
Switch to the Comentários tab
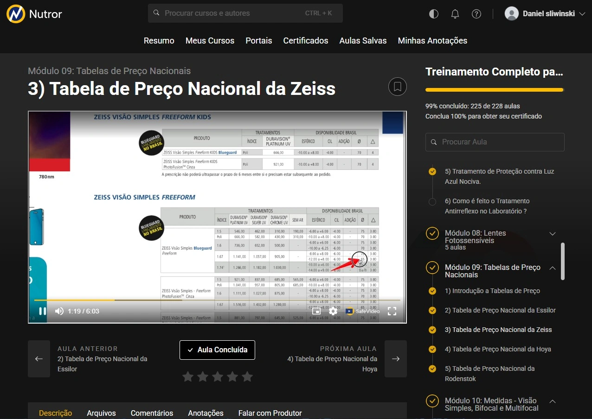point(152,413)
